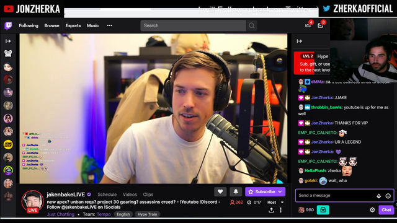Screen dimensions: 397x223
Task: Open the Clips tab for jakenbakeLIVE
Action: tap(148, 195)
